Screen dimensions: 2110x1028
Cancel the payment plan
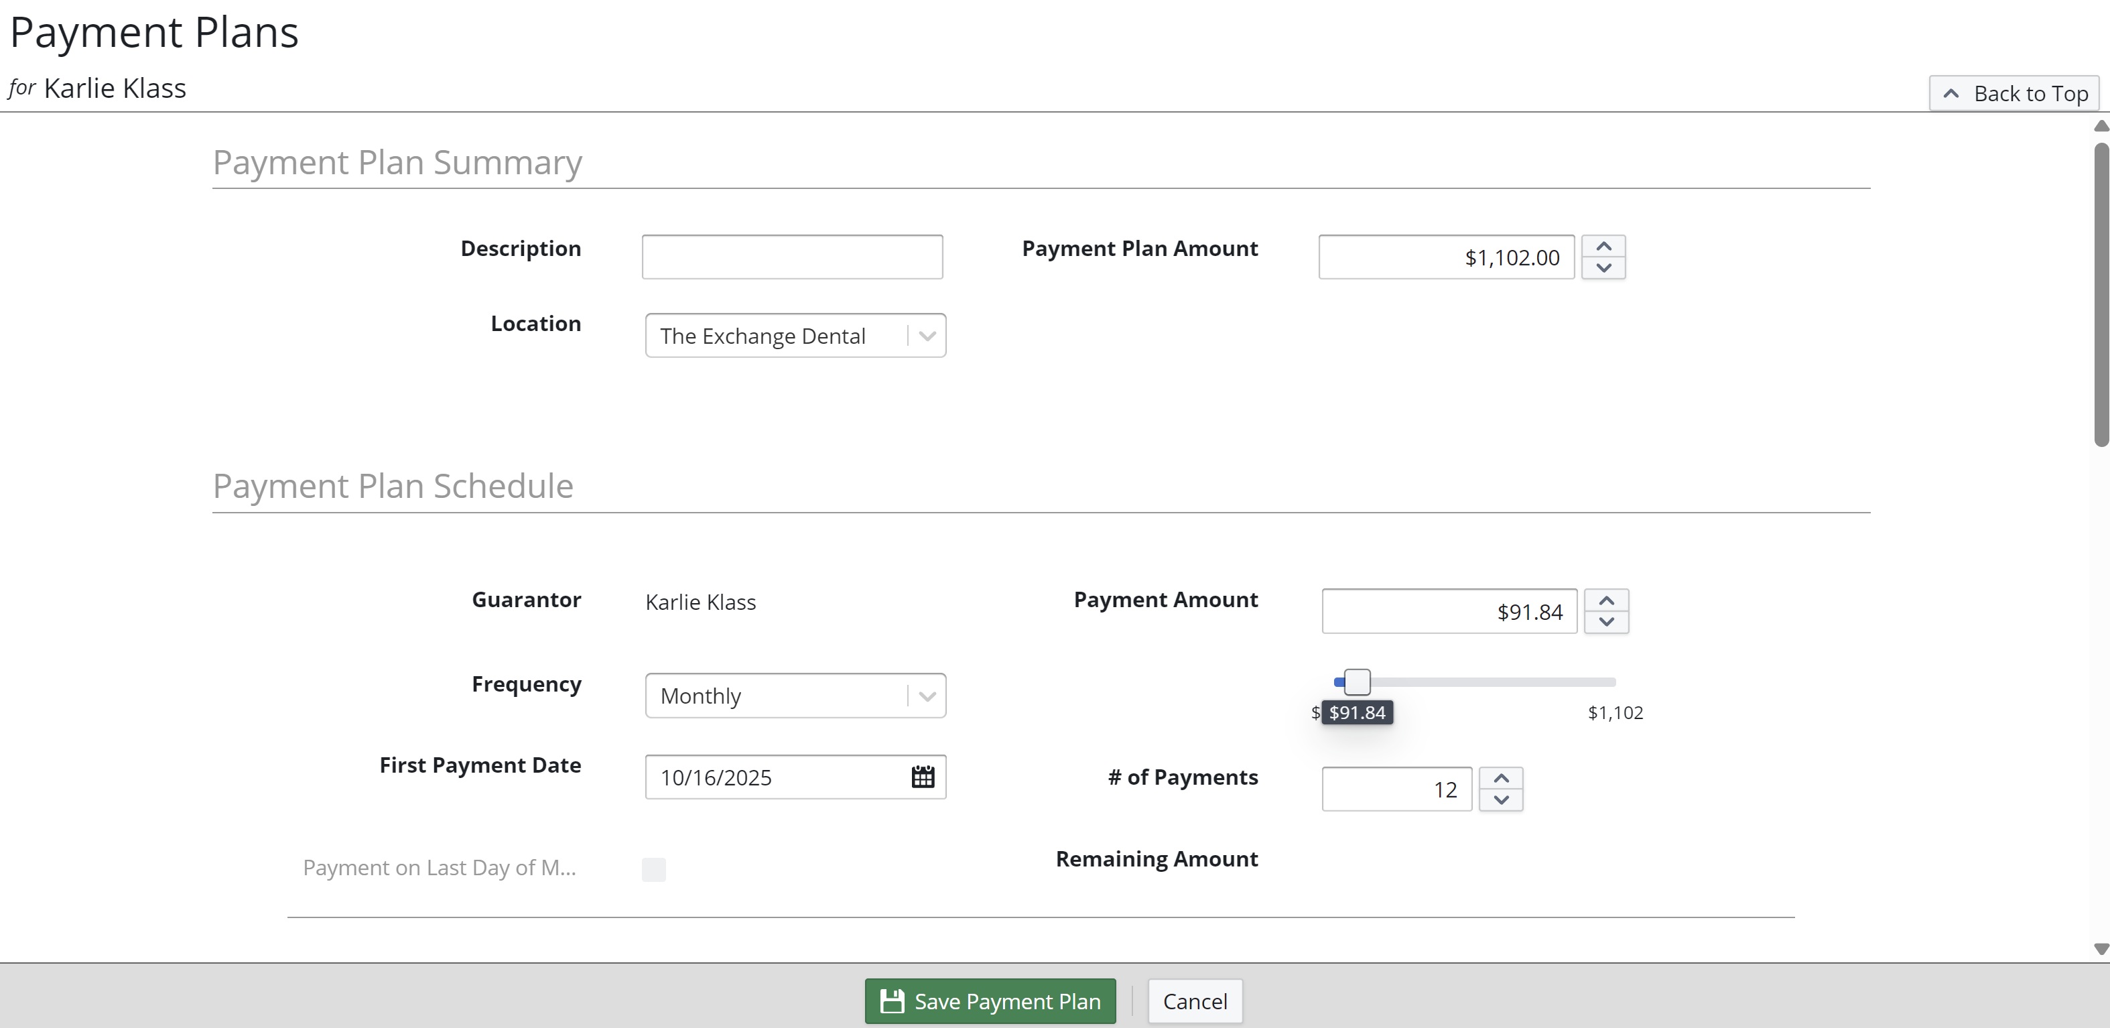pyautogui.click(x=1194, y=1001)
